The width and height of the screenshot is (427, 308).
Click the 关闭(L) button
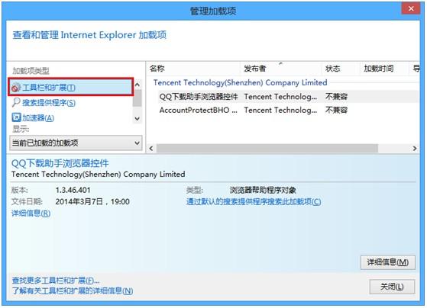coord(392,287)
